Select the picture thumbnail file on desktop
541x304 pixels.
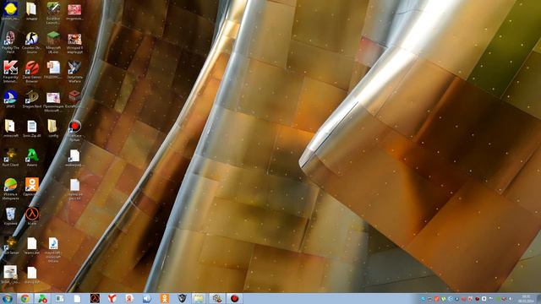(x=10, y=272)
